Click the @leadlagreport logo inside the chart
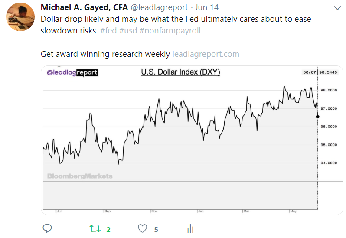The image size is (346, 238). click(72, 72)
